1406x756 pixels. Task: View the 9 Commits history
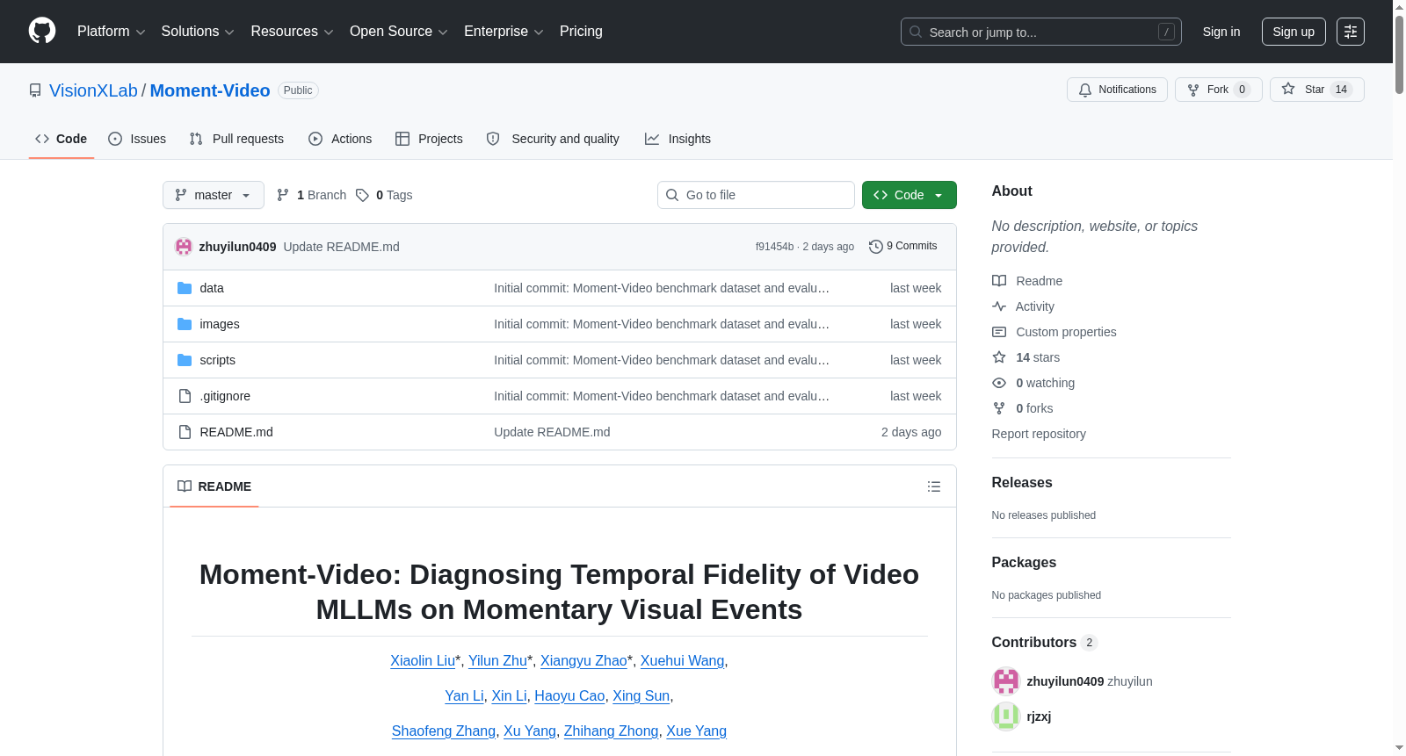click(x=902, y=246)
